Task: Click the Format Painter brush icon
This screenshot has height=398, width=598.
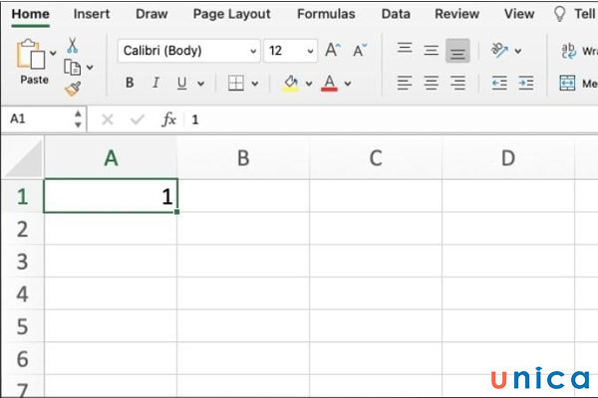Action: [73, 89]
